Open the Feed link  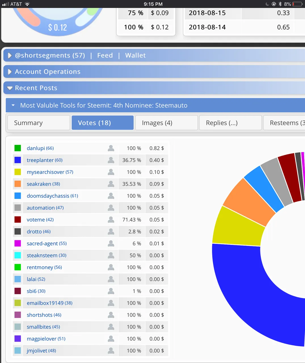click(105, 55)
